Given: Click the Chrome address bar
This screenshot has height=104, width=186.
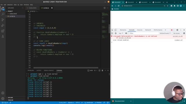Looking at the screenshot, I should click(142, 6).
